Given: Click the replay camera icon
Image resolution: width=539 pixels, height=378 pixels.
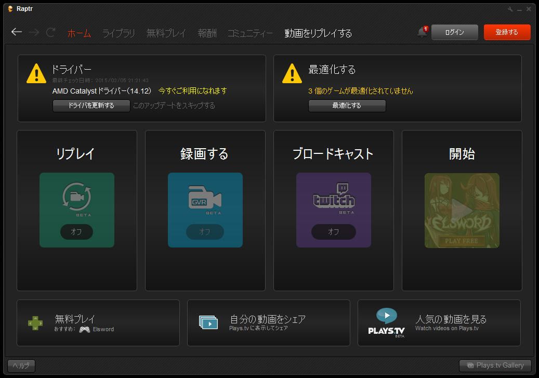Looking at the screenshot, I should coord(76,197).
